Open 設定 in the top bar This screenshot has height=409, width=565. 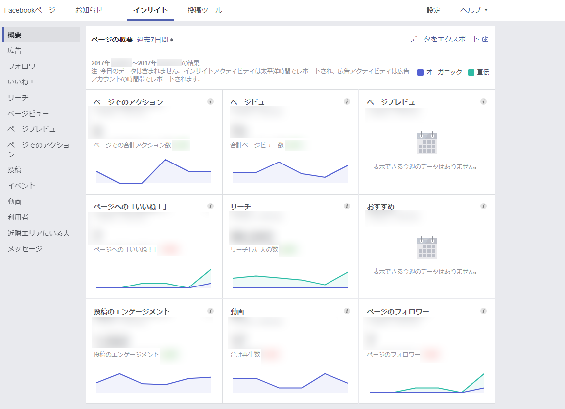tap(433, 10)
